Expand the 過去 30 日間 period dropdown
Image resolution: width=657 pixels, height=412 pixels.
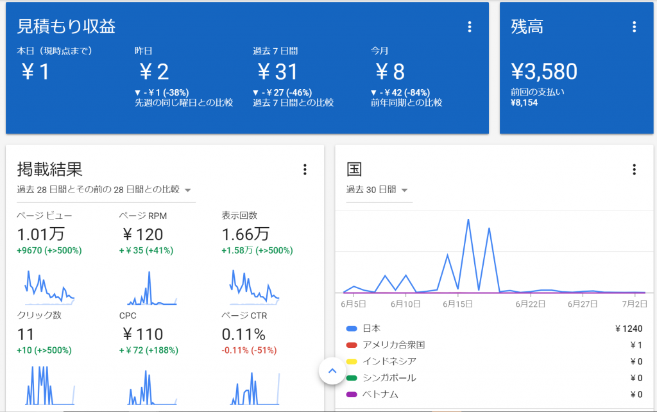[x=405, y=190]
